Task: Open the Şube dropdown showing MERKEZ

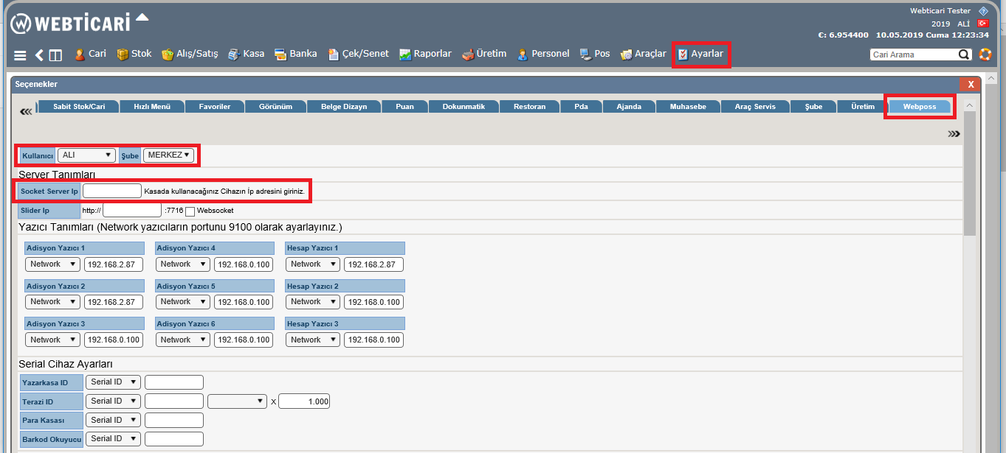Action: [x=168, y=155]
